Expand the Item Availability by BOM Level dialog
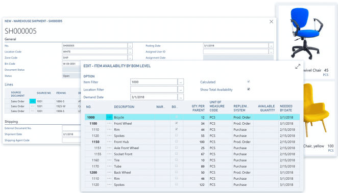 298,66
